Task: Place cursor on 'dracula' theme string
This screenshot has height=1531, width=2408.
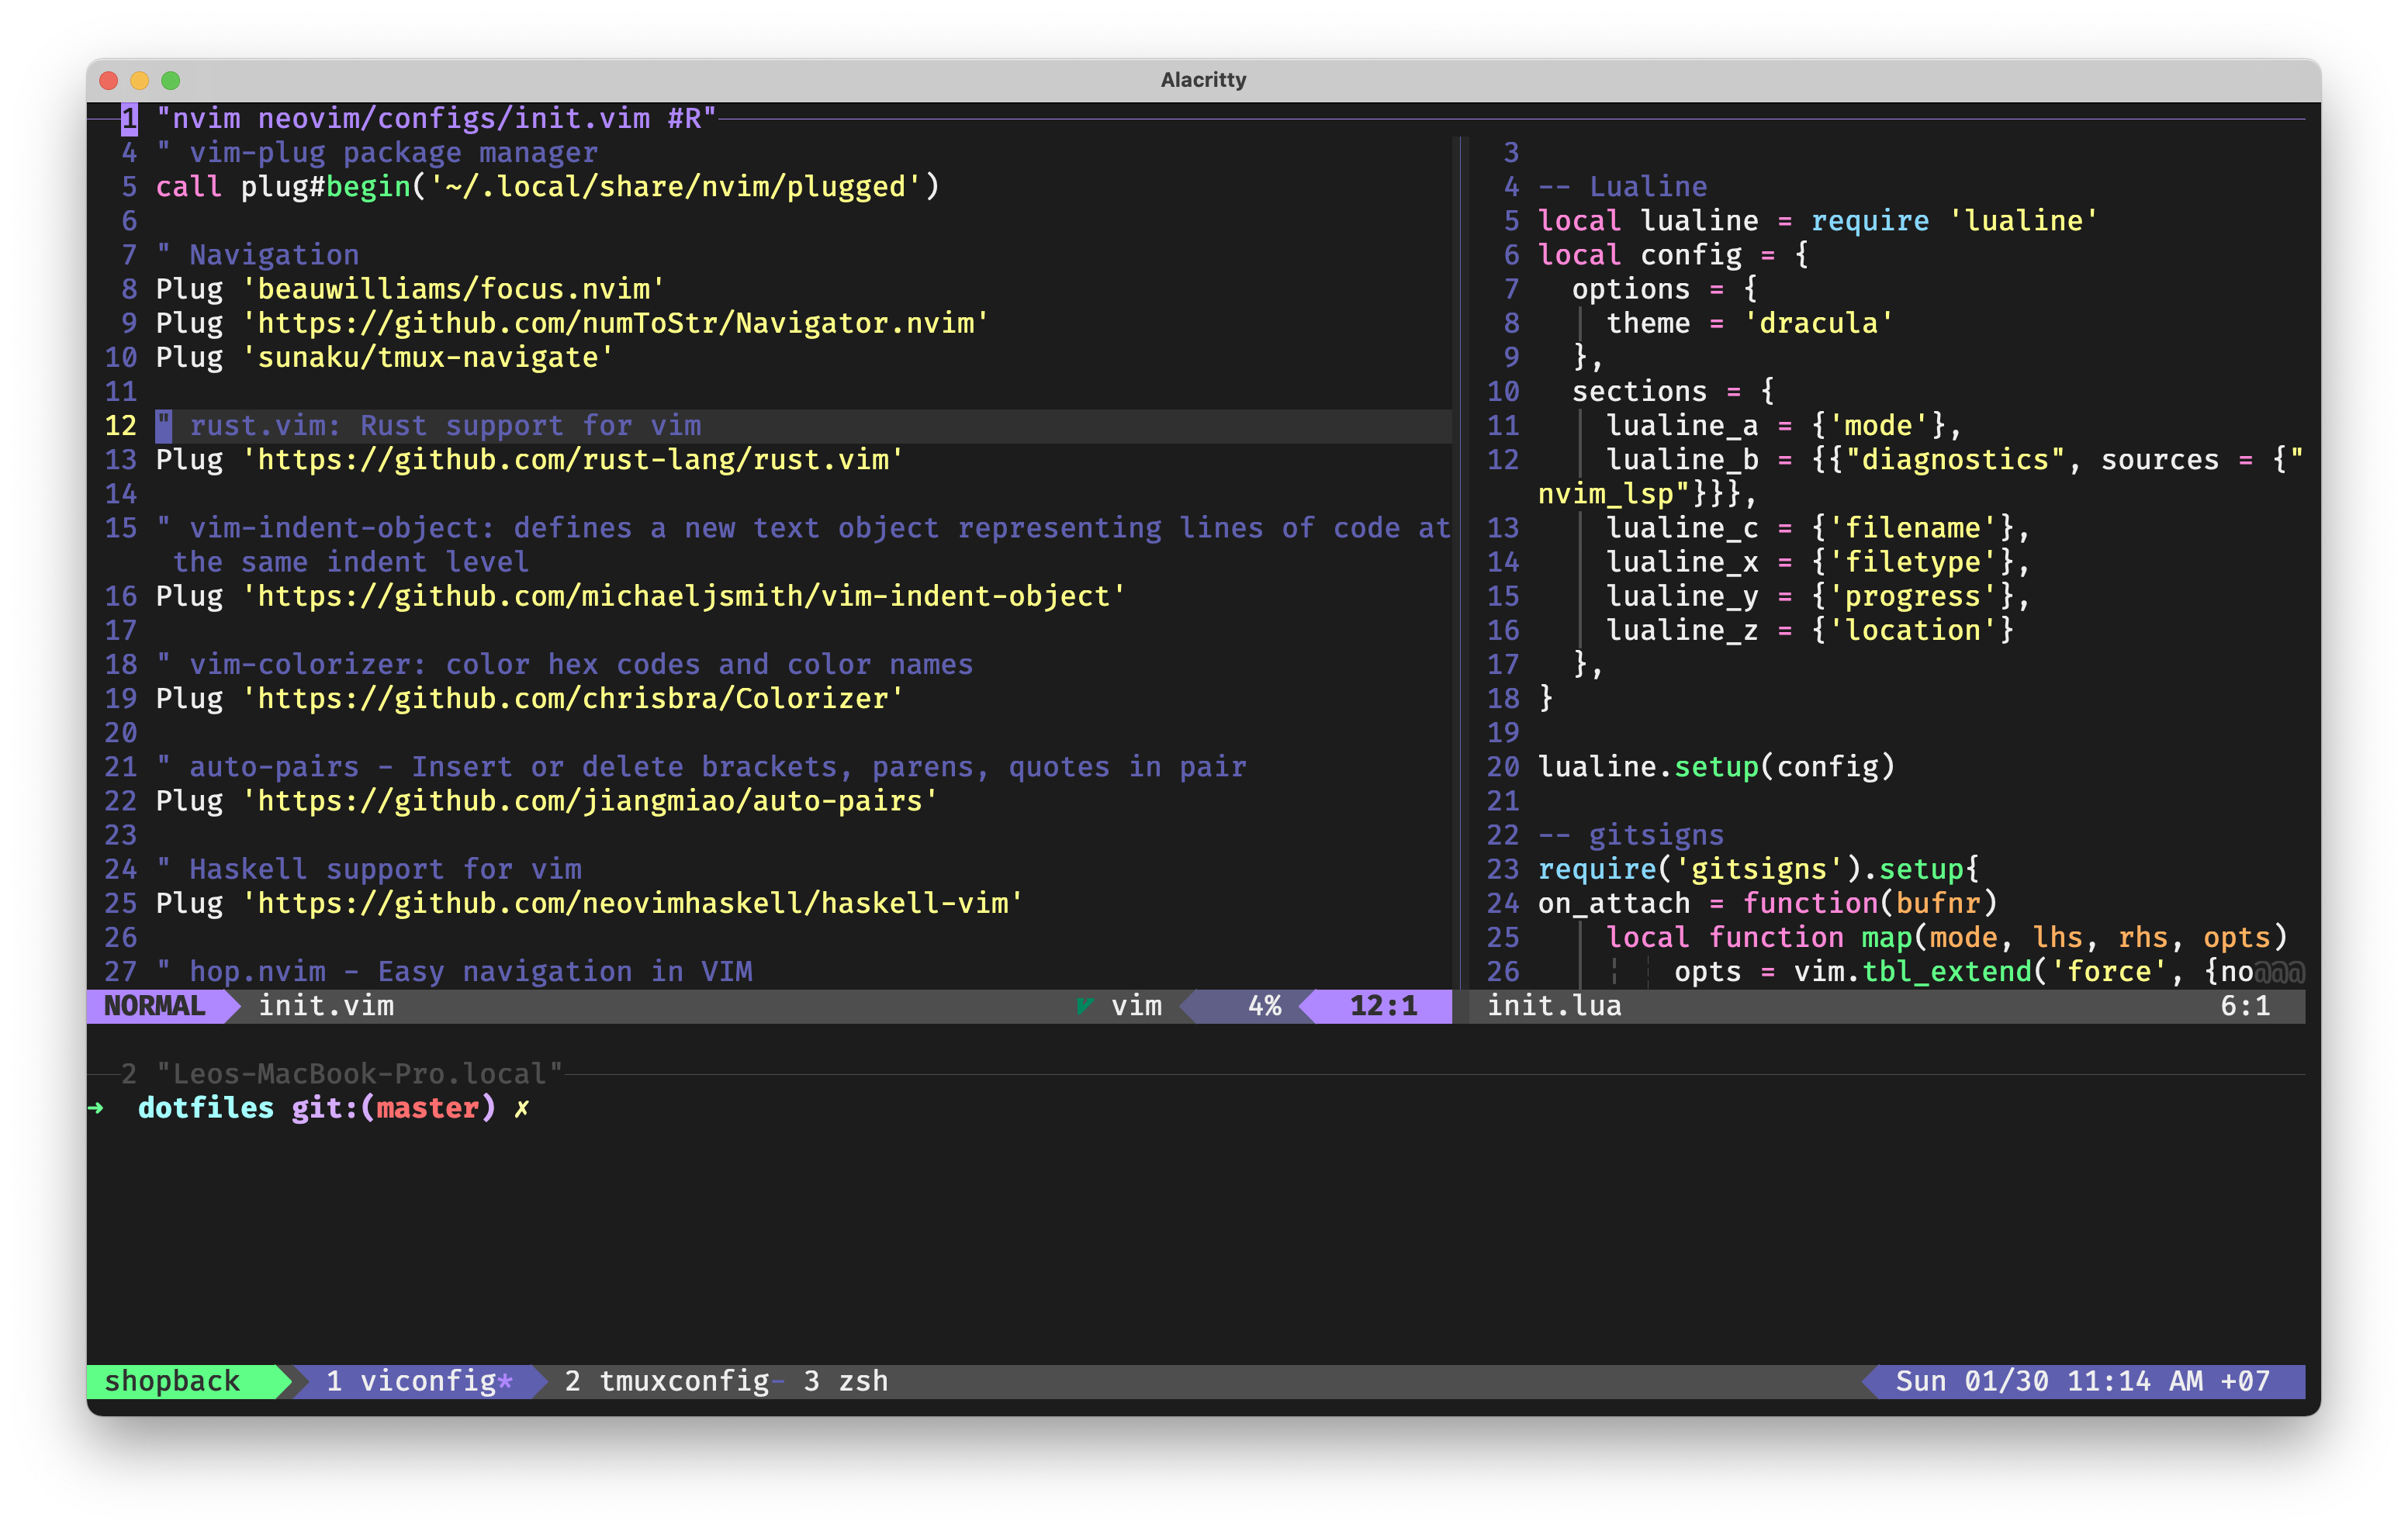Action: click(1818, 323)
